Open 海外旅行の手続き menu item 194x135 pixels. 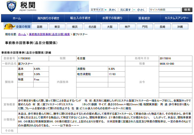click(48, 18)
